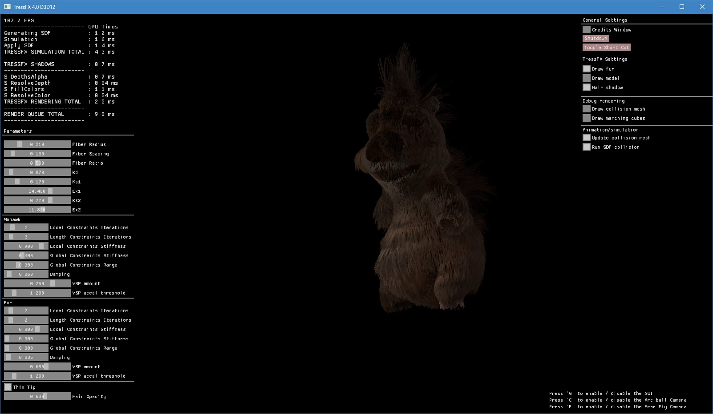This screenshot has height=414, width=713.
Task: Click the Toggle Short Cut button
Action: click(607, 48)
